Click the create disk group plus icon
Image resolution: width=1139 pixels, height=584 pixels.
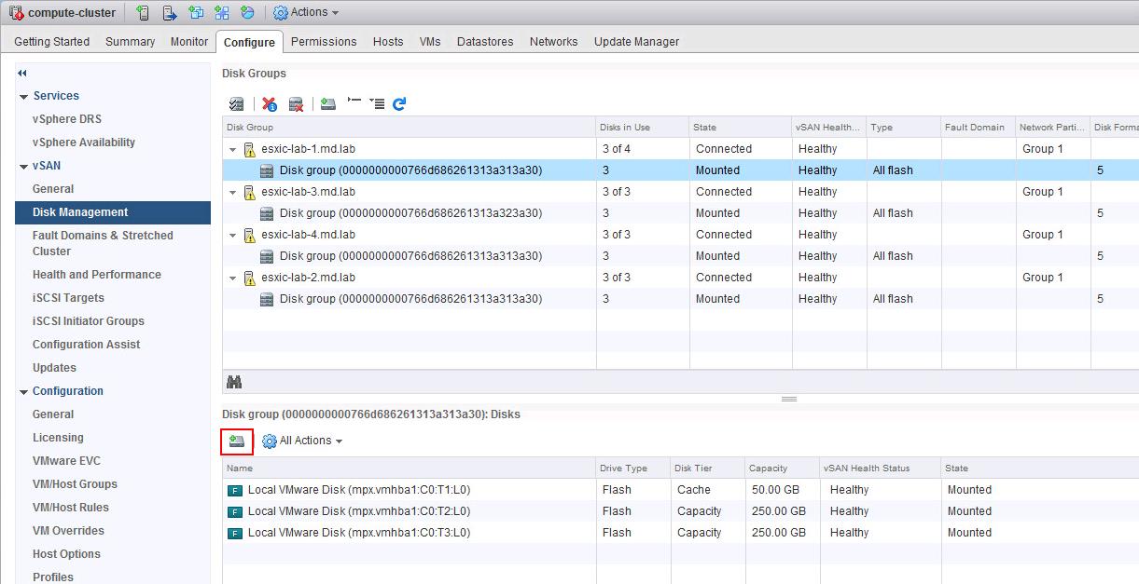327,104
